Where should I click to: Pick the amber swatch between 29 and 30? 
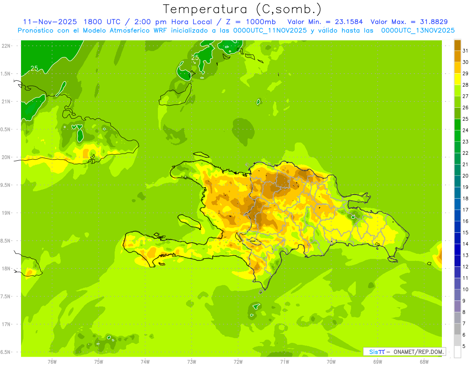(457, 68)
